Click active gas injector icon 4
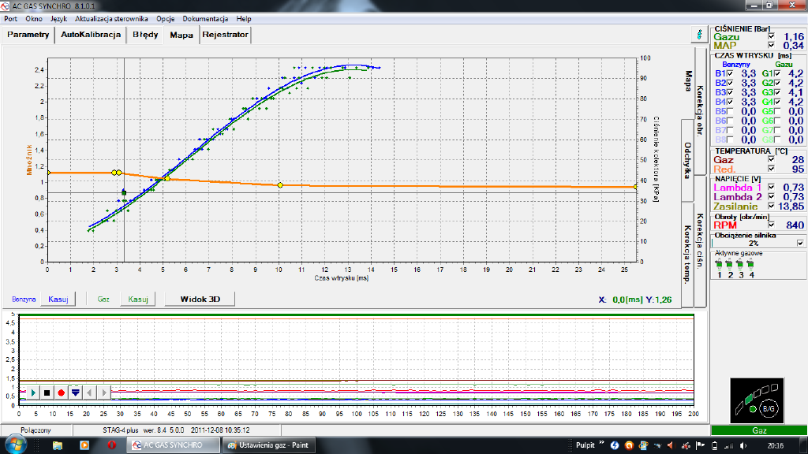This screenshot has height=454, width=808. point(751,265)
